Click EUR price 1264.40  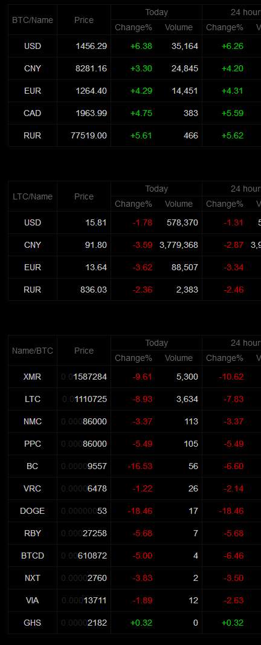tap(91, 91)
